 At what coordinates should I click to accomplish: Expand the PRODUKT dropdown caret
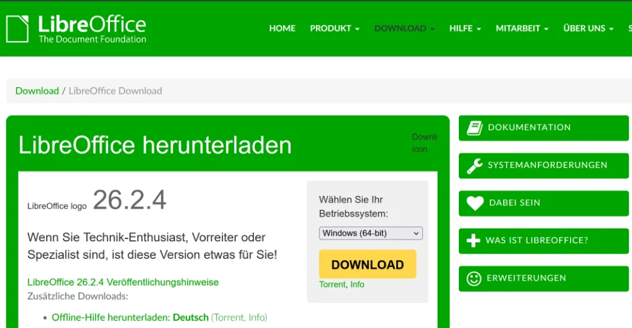point(357,29)
